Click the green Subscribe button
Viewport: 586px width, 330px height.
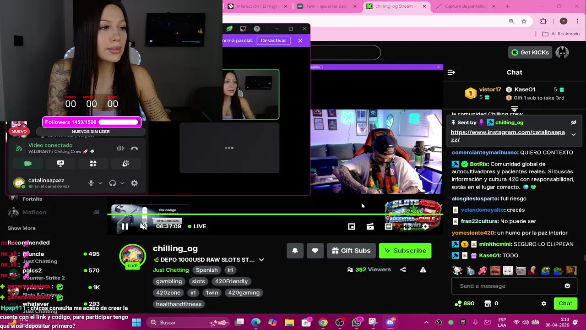click(405, 251)
